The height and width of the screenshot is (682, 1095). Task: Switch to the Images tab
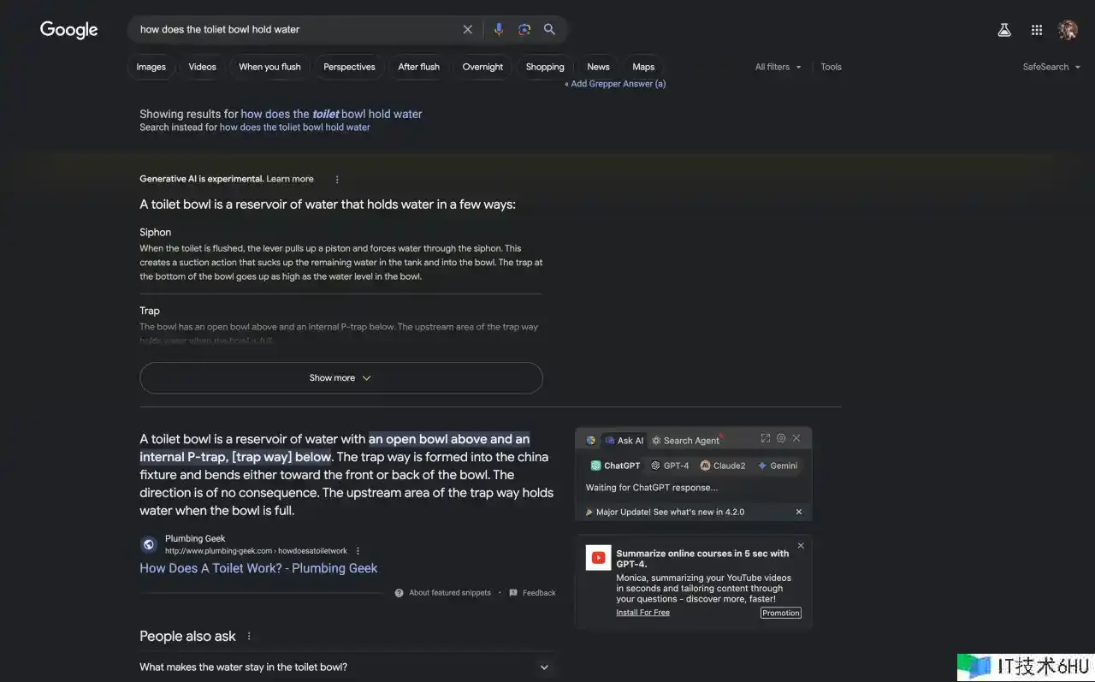151,67
